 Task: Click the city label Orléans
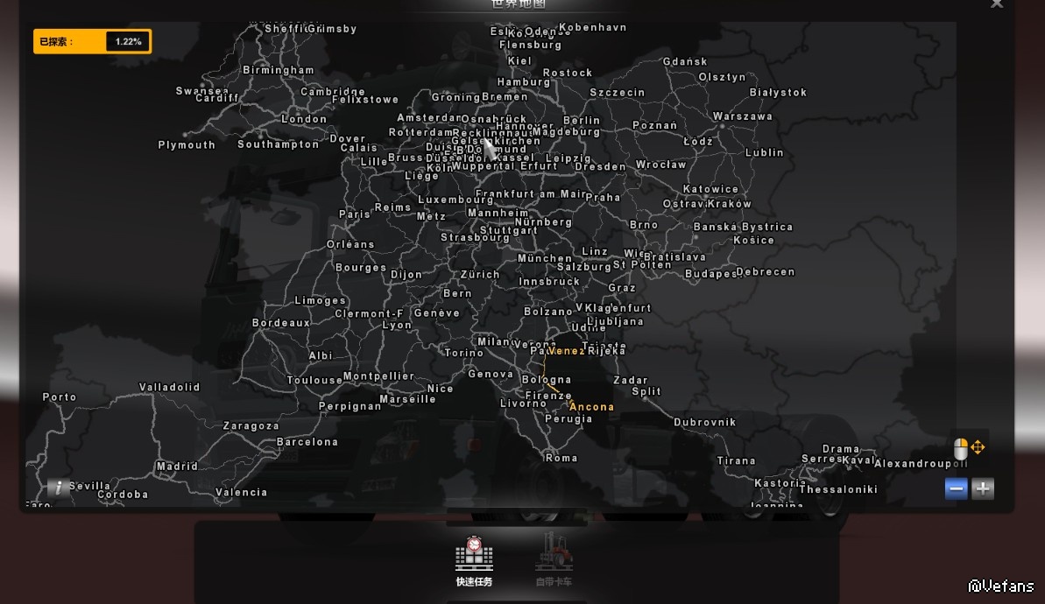350,244
